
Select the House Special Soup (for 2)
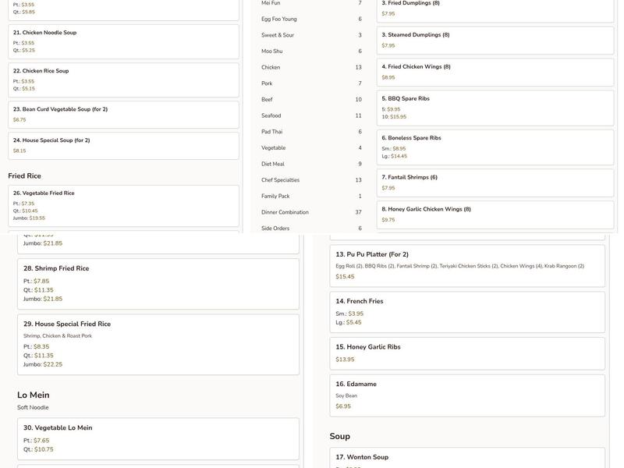coord(123,145)
